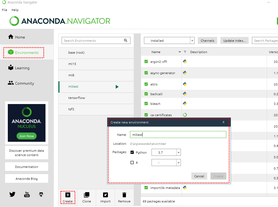Focus the Search Environments field
Image resolution: width=278 pixels, height=207 pixels.
click(x=96, y=40)
